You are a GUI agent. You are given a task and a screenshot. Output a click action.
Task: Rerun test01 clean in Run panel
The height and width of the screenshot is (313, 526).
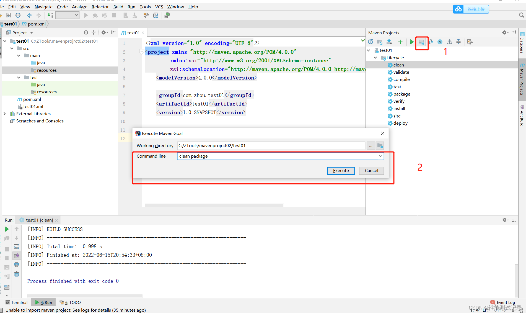[7, 229]
